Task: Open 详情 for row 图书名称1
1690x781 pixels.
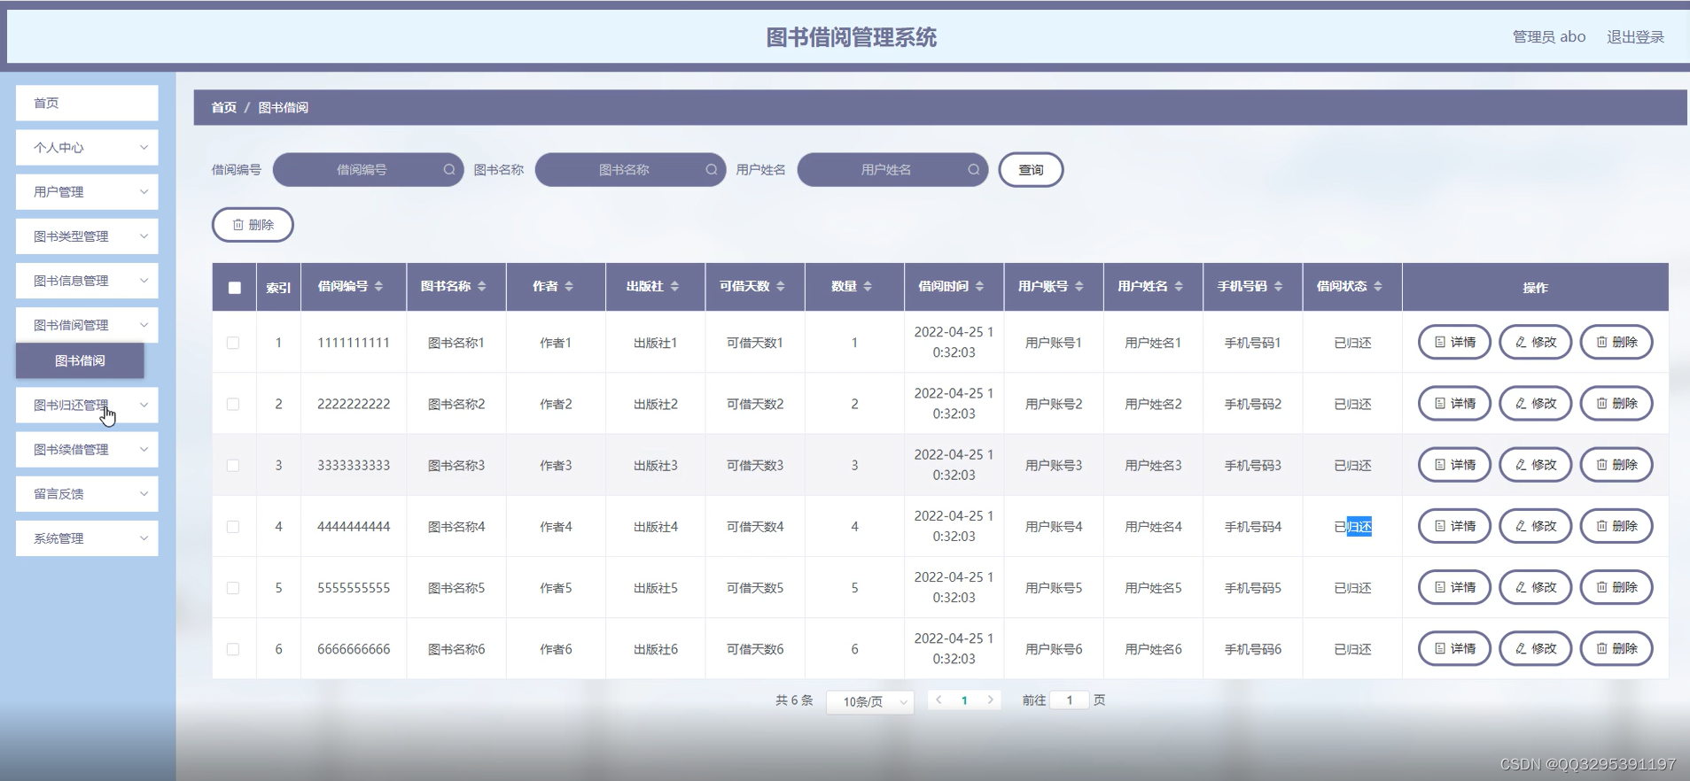Action: (1454, 342)
